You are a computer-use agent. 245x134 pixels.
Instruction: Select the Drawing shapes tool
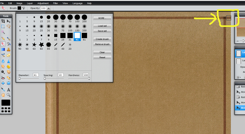[9, 55]
